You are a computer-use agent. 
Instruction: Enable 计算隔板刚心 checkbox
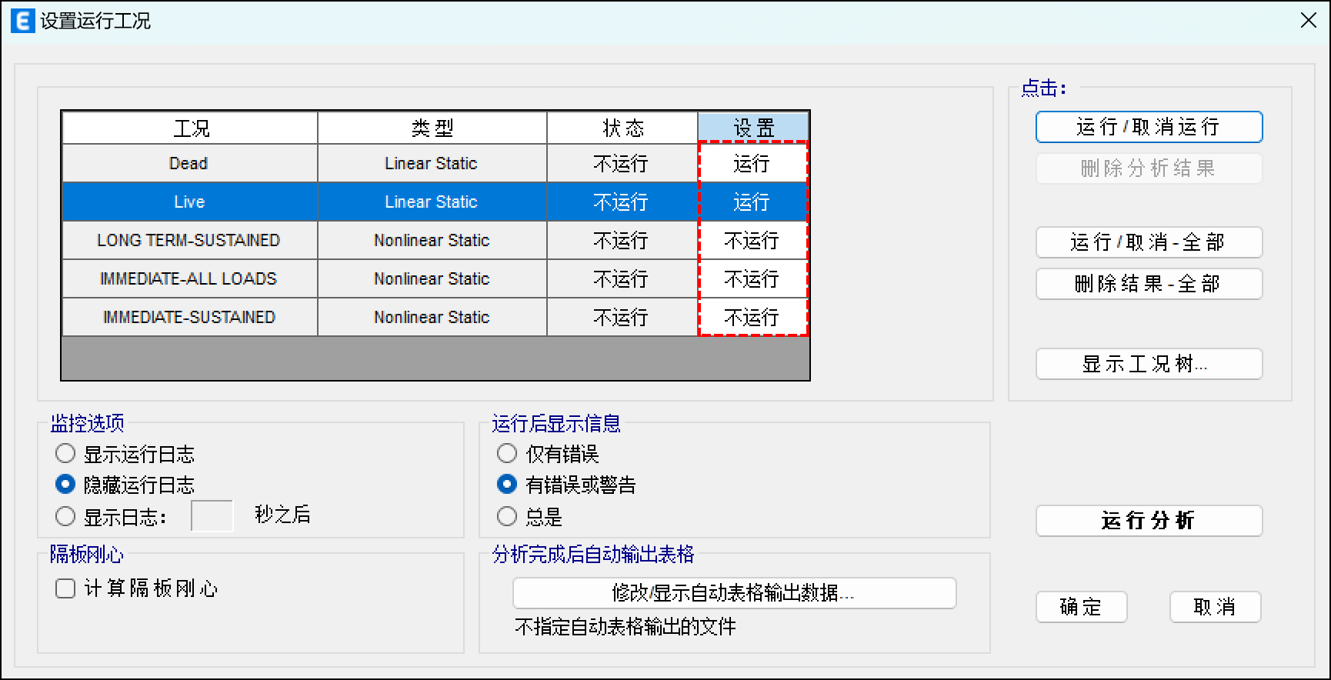point(65,588)
